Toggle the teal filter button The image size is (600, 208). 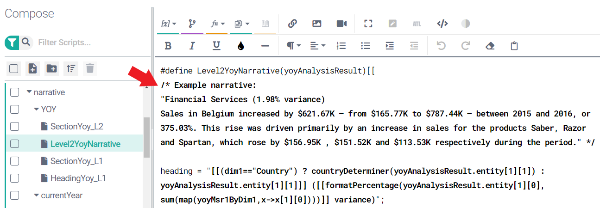tap(12, 43)
